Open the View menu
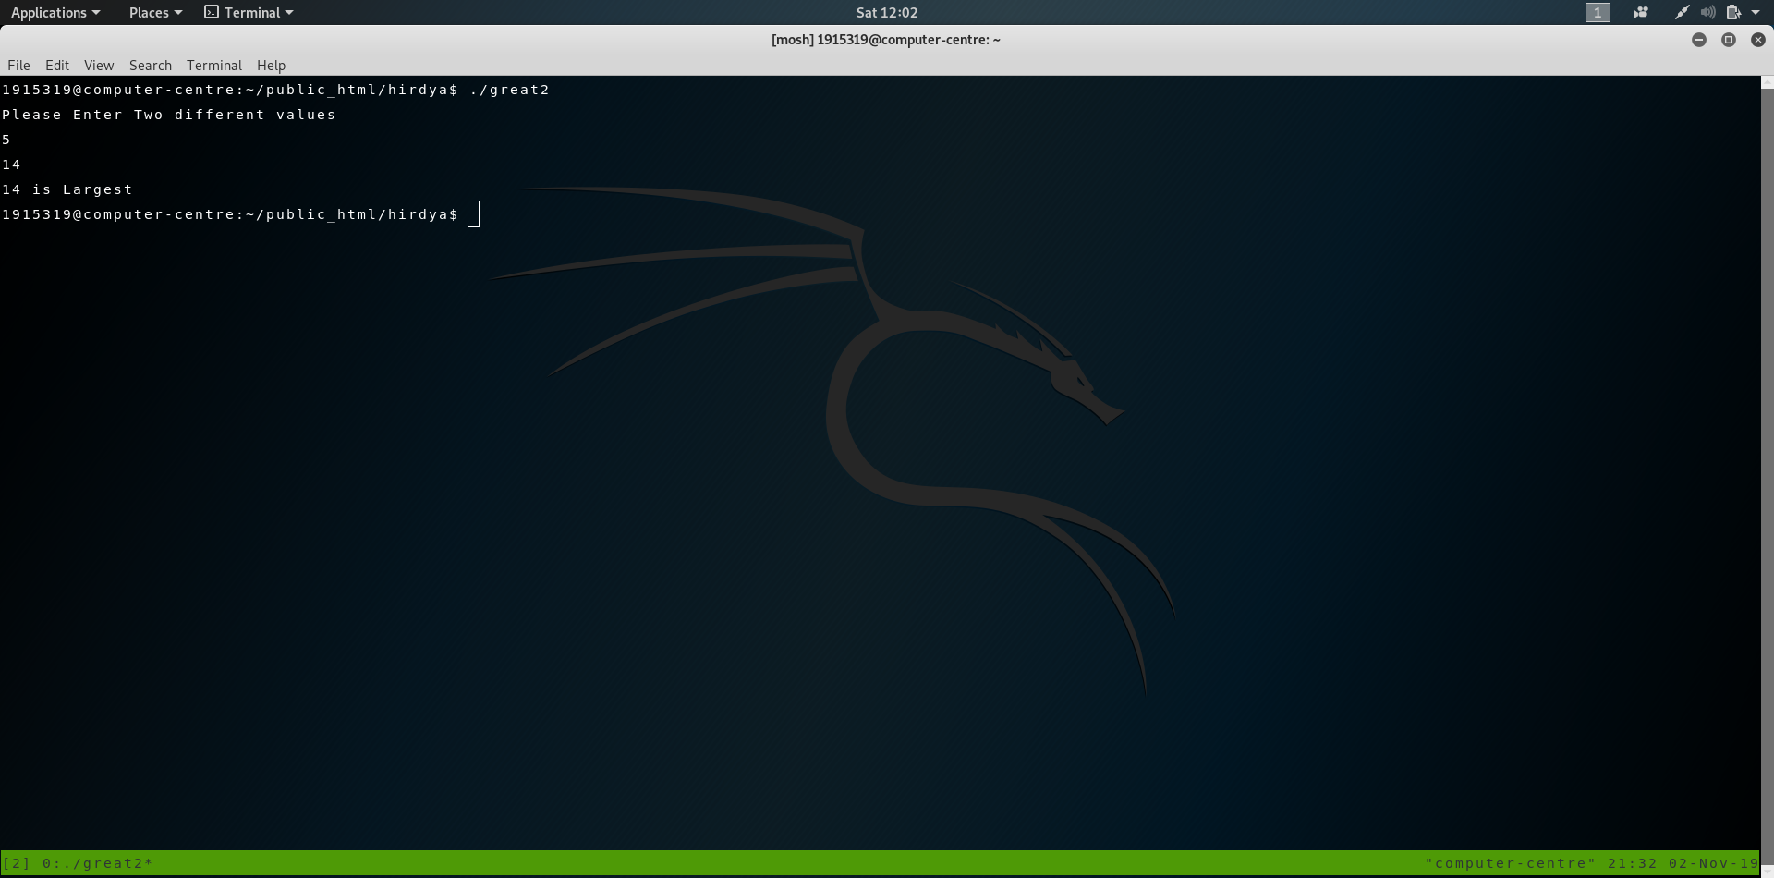Viewport: 1774px width, 878px height. tap(99, 65)
